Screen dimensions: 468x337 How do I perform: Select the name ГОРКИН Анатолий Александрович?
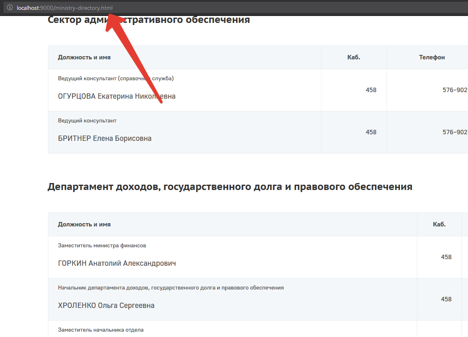click(117, 263)
